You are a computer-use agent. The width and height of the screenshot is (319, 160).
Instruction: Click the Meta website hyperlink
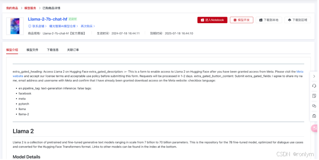coord(300,72)
